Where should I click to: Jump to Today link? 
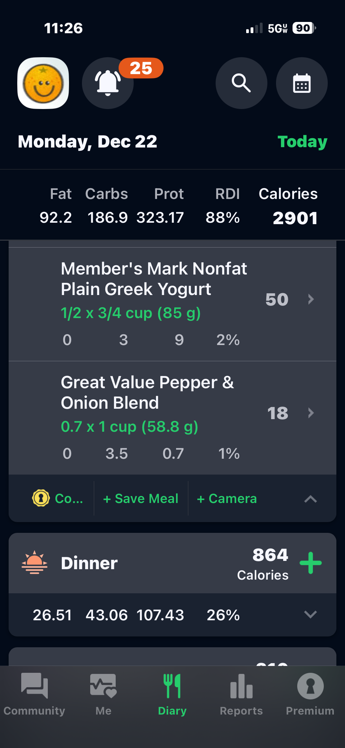(302, 142)
